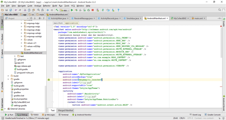Select build.gradle under the app folder
Viewport: 226px width, 120px height.
coord(22,69)
